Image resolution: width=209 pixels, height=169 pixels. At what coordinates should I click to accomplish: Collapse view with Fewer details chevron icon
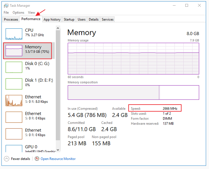(6, 159)
